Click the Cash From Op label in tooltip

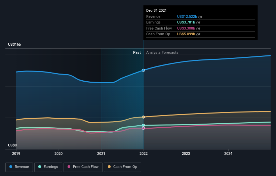click(x=158, y=34)
